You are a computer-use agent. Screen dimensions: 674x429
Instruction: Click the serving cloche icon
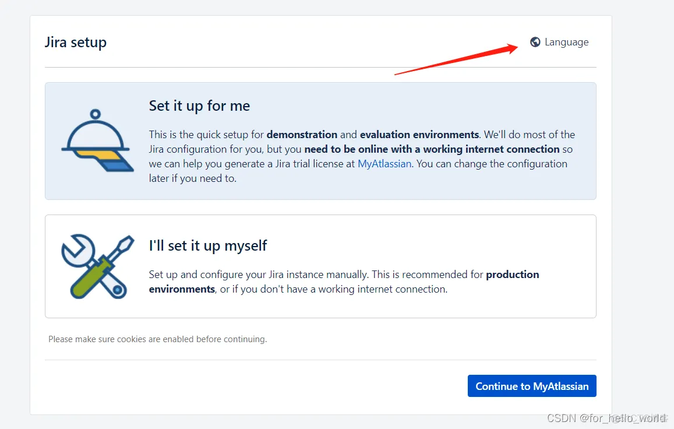[x=97, y=140]
